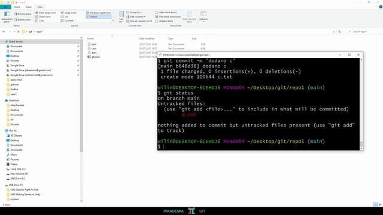Open Explorer help question-mark icon
Screen dimensions: 383x215
click(381, 7)
